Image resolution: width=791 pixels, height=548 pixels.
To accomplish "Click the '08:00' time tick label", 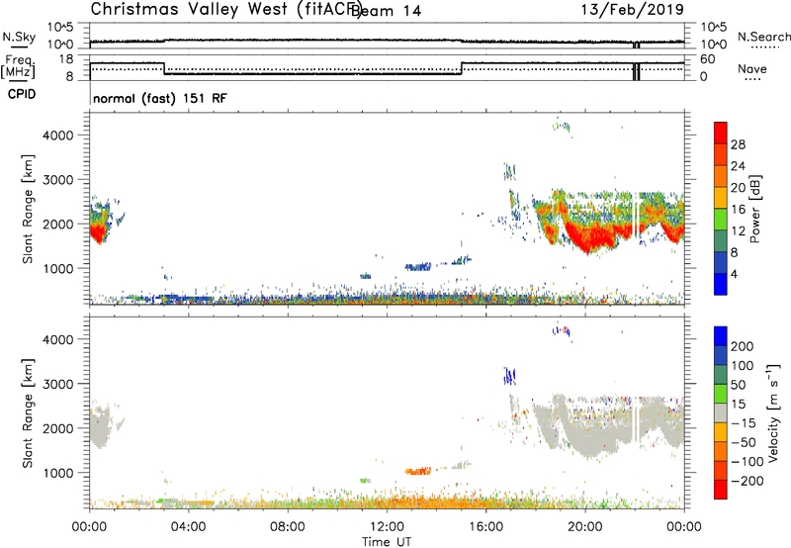I will [x=288, y=527].
